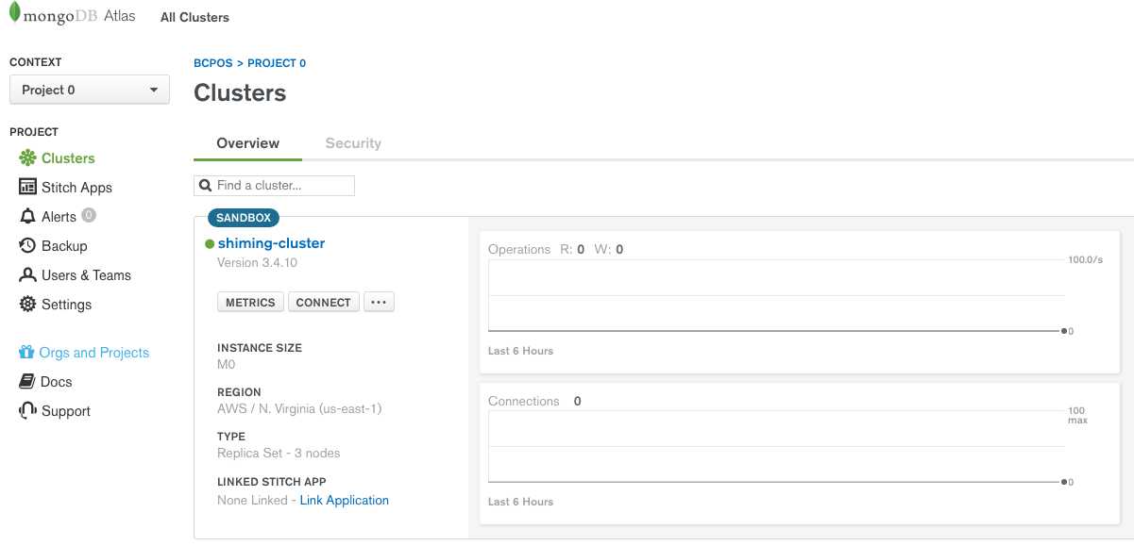The height and width of the screenshot is (546, 1134).
Task: Open the Docs link
Action: tap(57, 382)
